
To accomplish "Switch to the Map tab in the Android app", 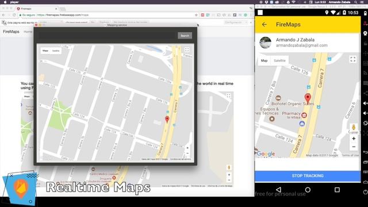I will (264, 60).
